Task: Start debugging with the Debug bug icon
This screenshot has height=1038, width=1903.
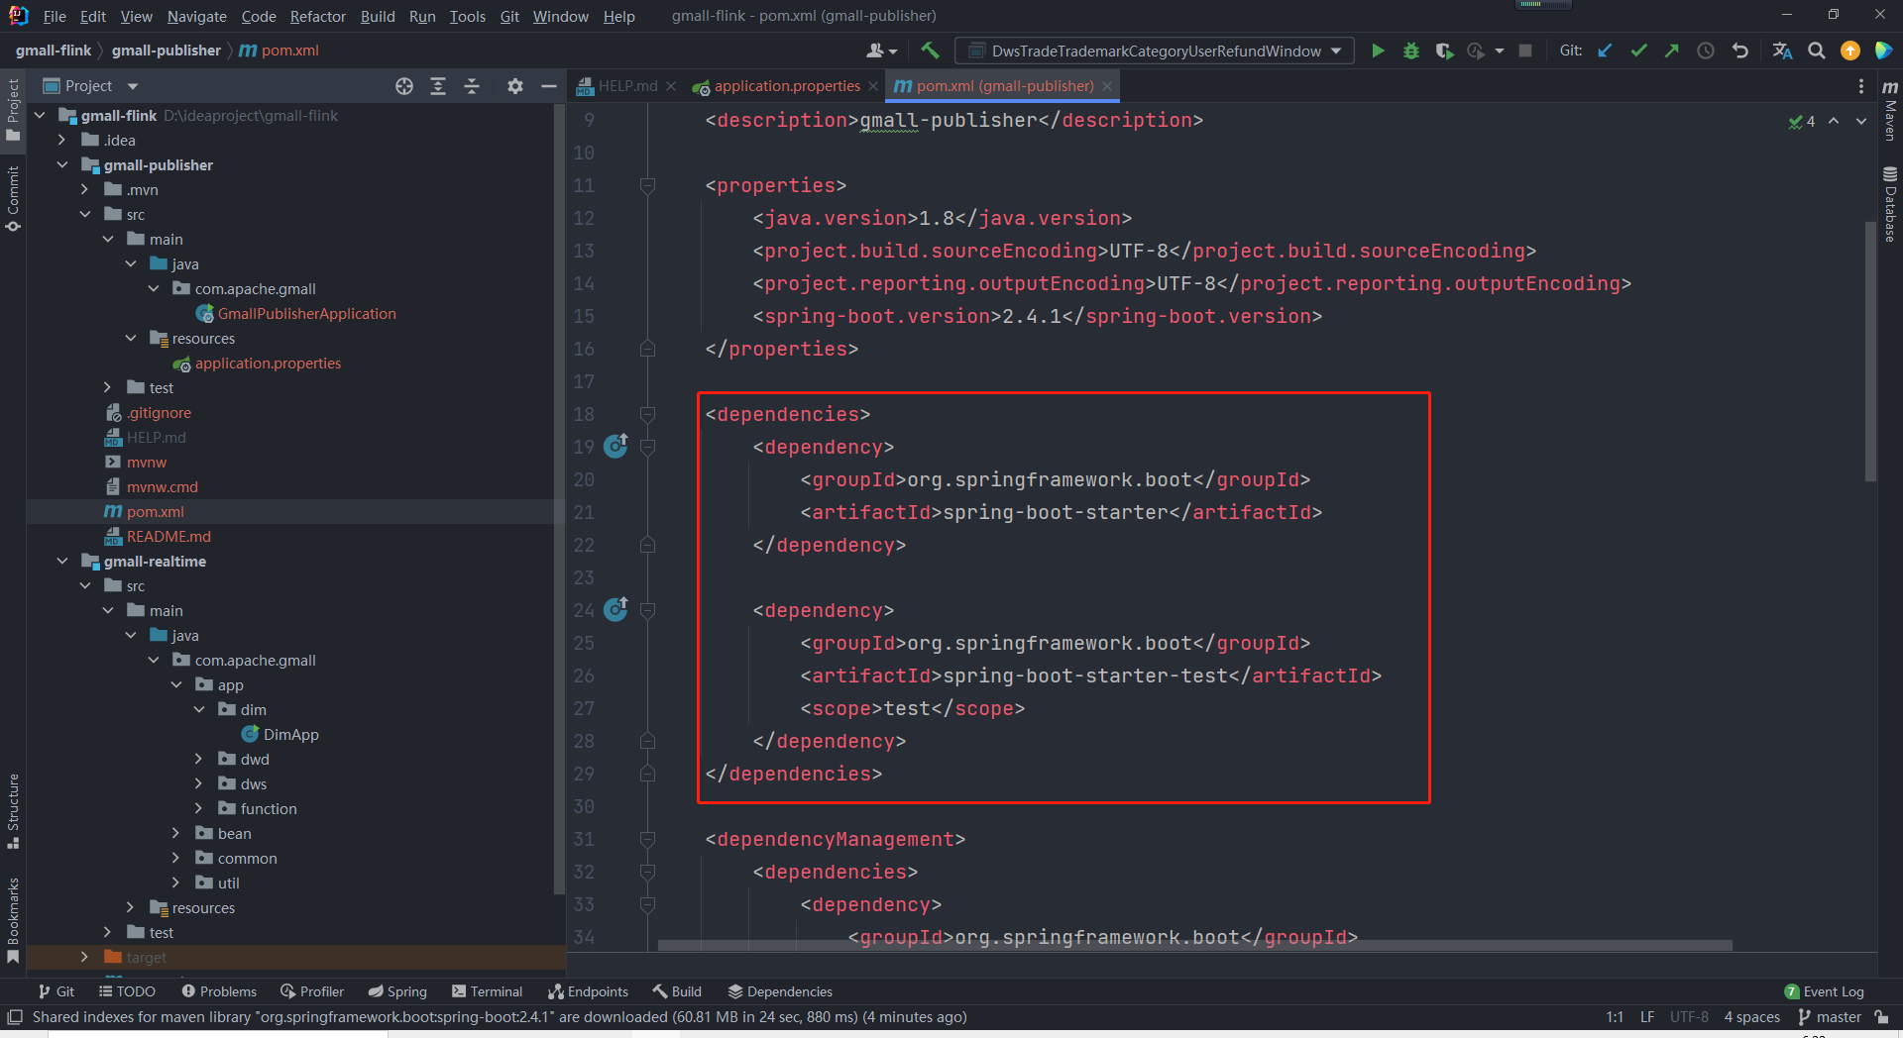Action: point(1411,51)
